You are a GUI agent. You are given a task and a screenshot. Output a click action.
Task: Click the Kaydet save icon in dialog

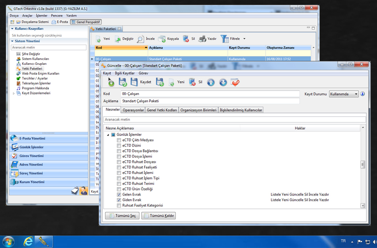click(x=134, y=82)
